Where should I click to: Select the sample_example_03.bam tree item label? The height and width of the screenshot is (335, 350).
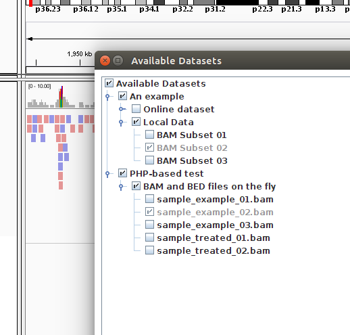(x=215, y=225)
